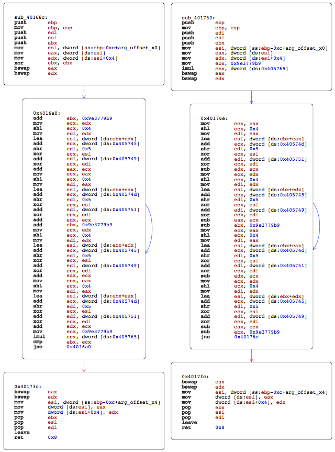Select 'imul ebx, dword [ds:0x405765]' in sub_401750

[234, 68]
